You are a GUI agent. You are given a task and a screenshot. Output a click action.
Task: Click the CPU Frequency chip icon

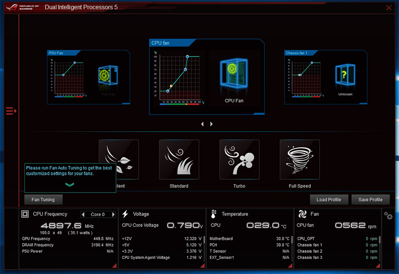tap(25, 214)
